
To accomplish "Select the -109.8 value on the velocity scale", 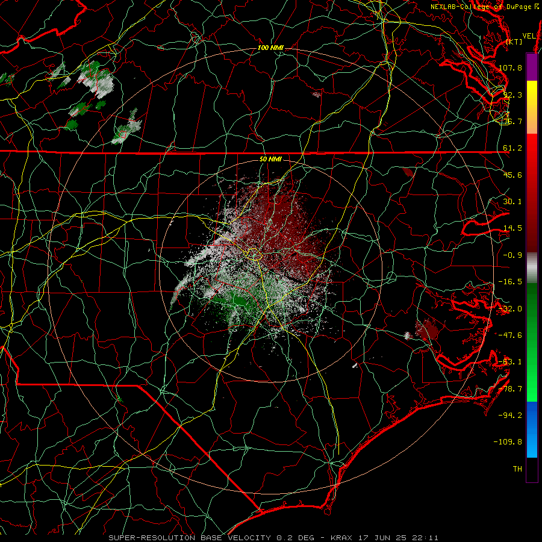I will point(508,442).
